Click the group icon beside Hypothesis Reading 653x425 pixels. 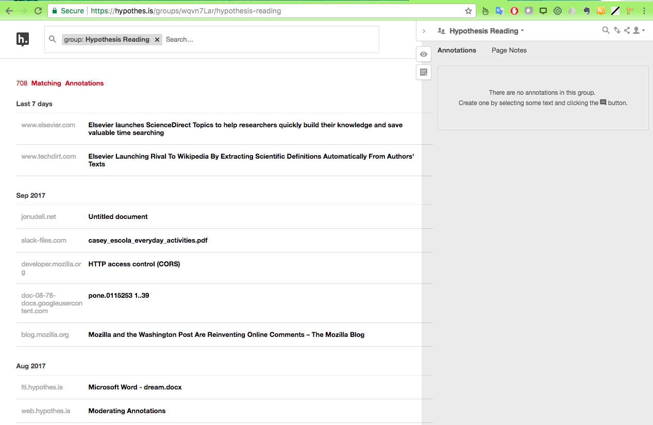coord(441,31)
